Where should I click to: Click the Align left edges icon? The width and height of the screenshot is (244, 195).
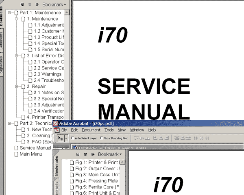point(155,138)
